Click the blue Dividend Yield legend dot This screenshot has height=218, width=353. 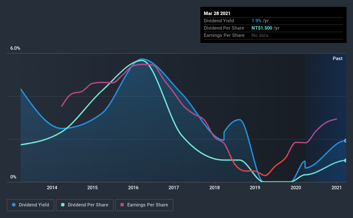[14, 205]
